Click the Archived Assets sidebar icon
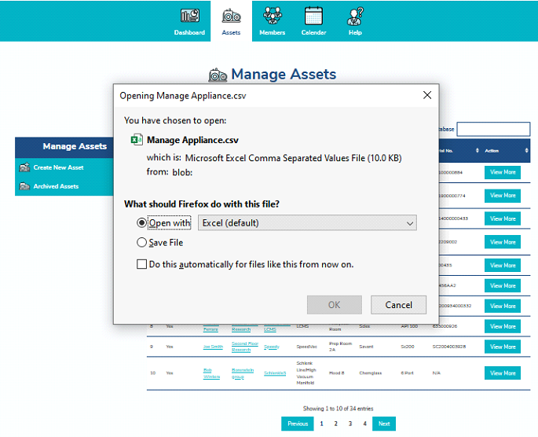The image size is (538, 437). point(24,186)
